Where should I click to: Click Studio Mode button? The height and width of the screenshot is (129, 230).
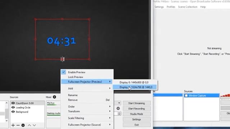point(137,114)
